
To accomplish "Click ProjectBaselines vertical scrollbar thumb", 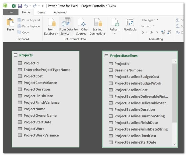I will pos(174,93).
